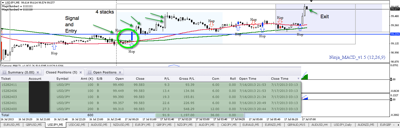Close the Open Positions tab
The height and width of the screenshot is (128, 400).
pos(120,73)
